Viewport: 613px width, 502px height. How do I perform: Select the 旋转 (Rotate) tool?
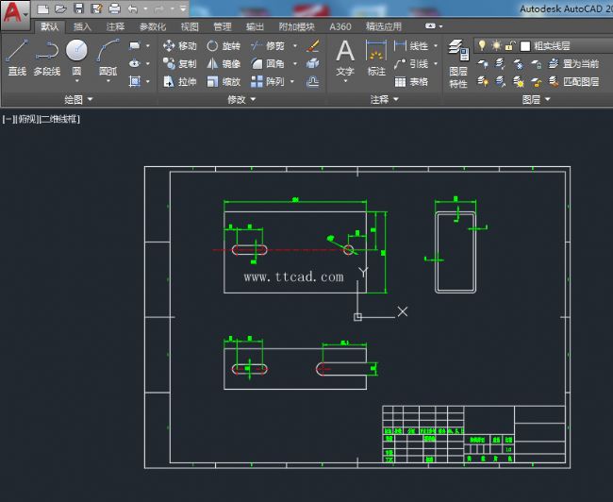224,46
